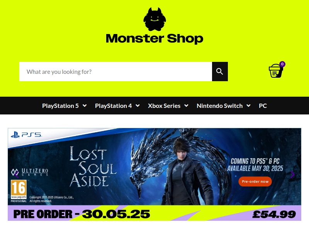The image size is (309, 232).
Task: Click the cart item count badge
Action: click(282, 64)
